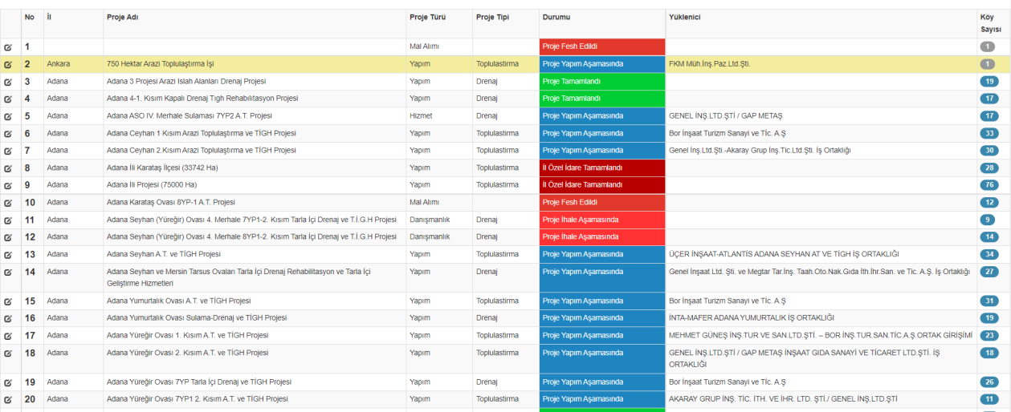Click edit icon beside Adana Karataş Ovası 8YP-1
1011x412 pixels.
(x=8, y=203)
